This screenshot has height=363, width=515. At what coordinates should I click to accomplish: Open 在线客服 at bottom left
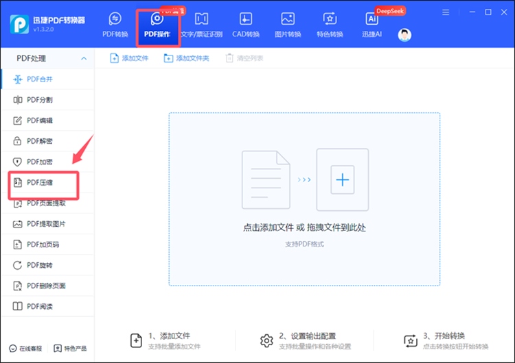pos(25,348)
